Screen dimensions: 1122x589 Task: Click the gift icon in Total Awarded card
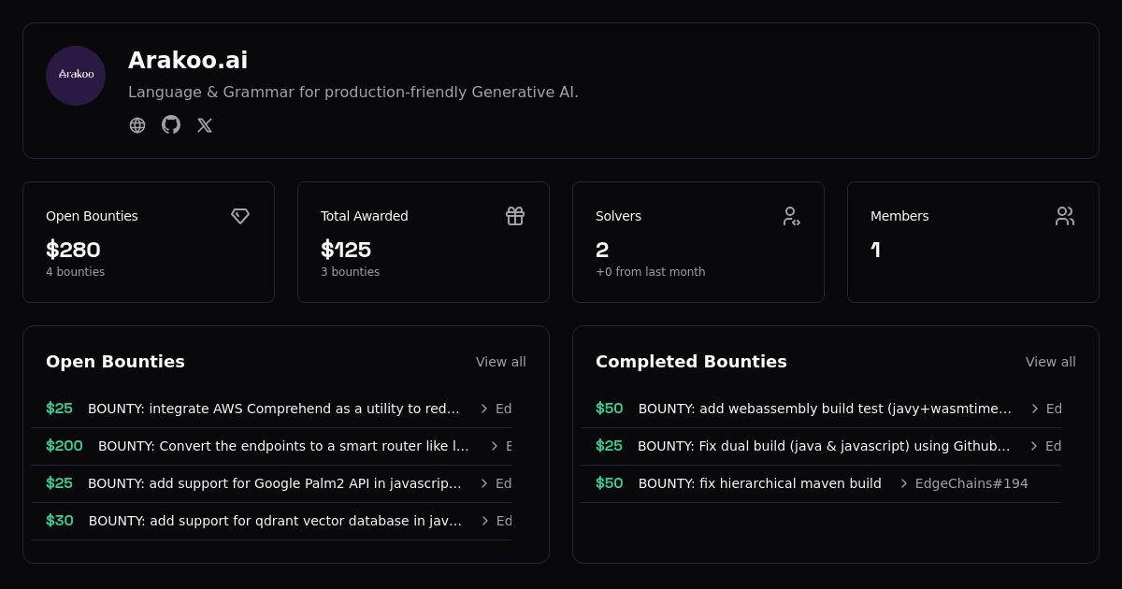515,216
